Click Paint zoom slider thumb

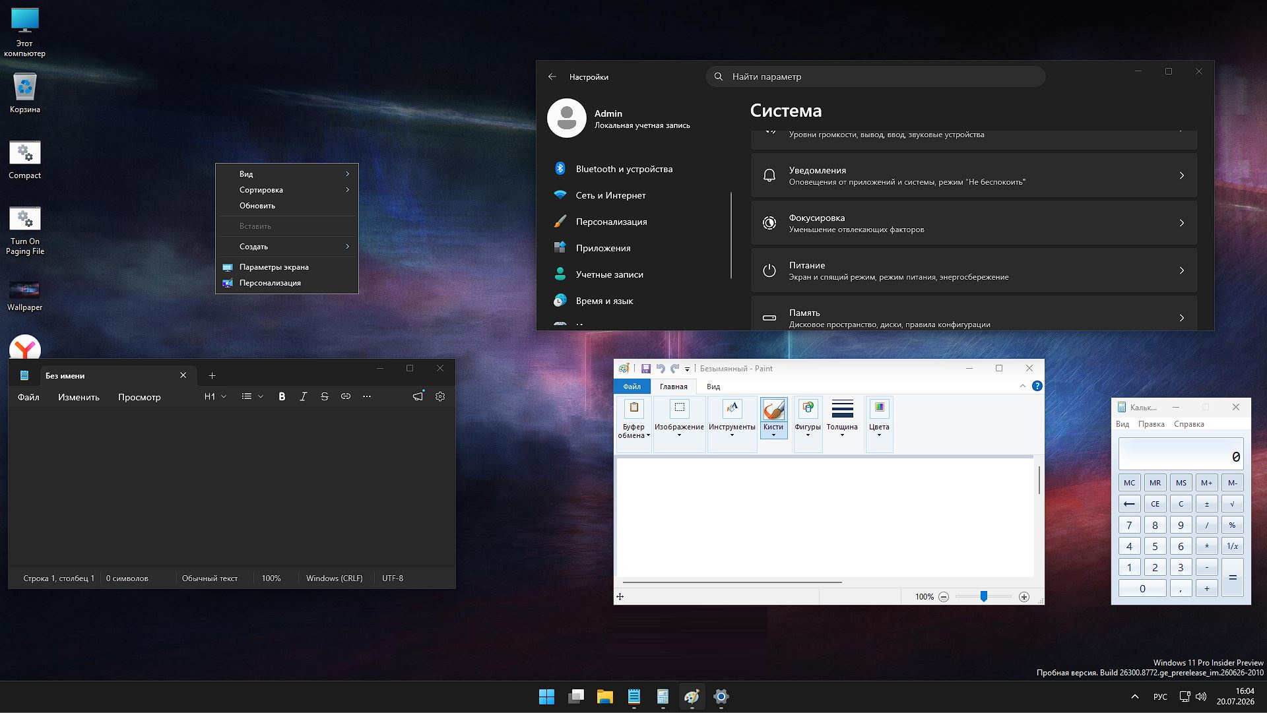(x=983, y=596)
